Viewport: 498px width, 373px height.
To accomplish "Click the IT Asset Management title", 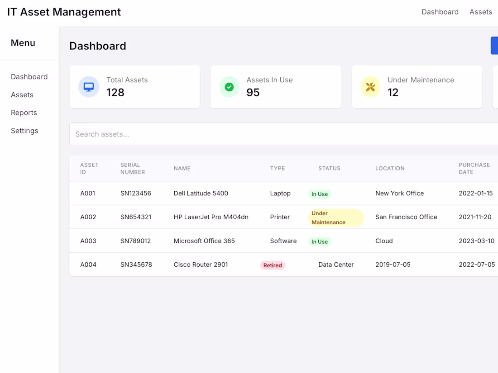I will [x=64, y=12].
